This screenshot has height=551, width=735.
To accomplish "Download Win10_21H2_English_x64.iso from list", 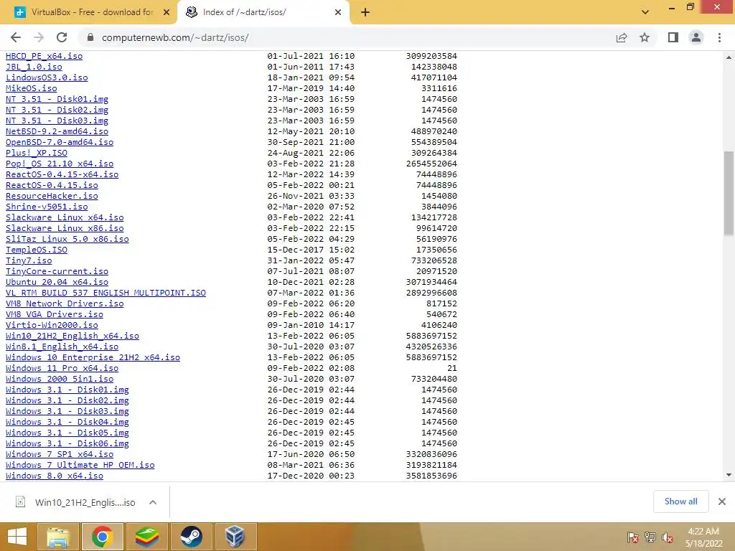I will click(x=72, y=336).
